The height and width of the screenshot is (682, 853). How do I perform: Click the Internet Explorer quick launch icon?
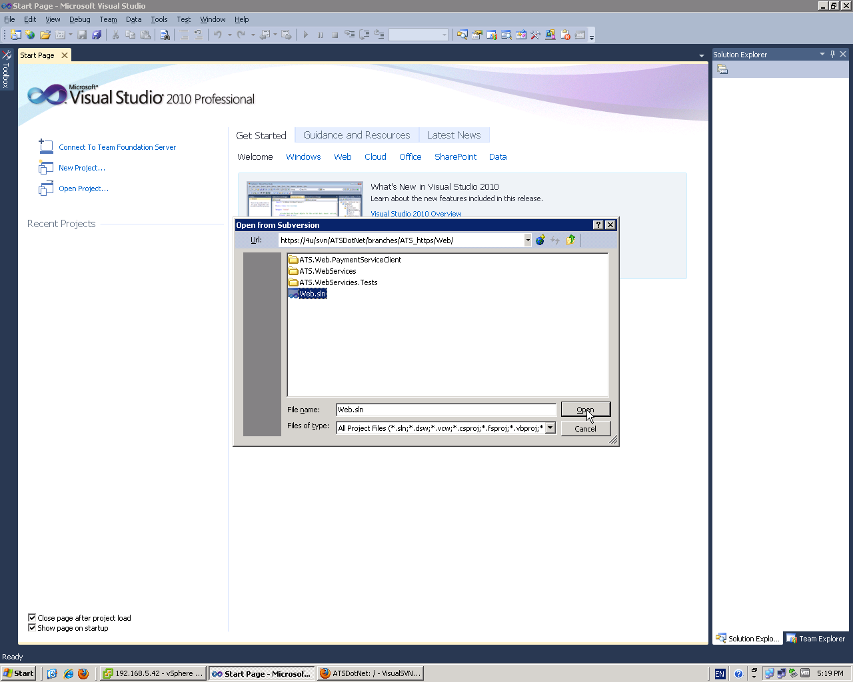click(68, 673)
